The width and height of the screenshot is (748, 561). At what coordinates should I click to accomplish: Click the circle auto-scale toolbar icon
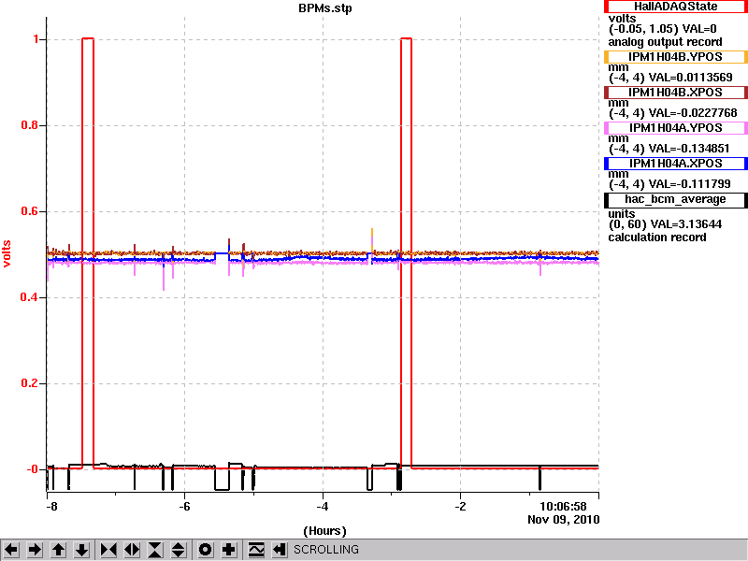205,550
